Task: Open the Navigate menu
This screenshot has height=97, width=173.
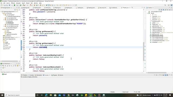Action: pos(18,3)
